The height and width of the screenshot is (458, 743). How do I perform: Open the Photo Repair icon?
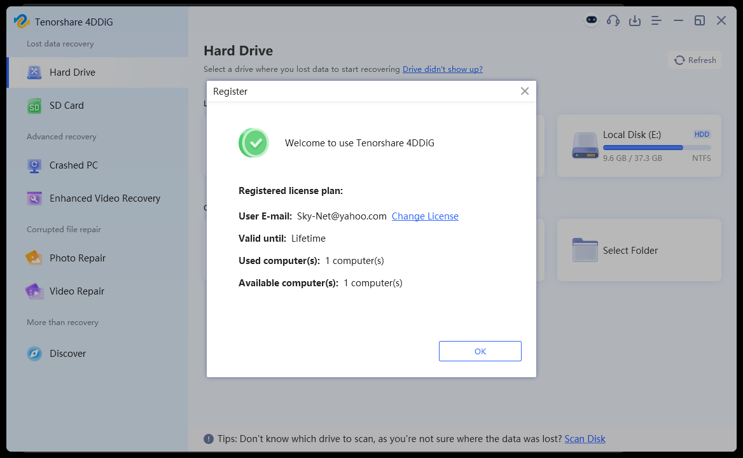[x=34, y=258]
